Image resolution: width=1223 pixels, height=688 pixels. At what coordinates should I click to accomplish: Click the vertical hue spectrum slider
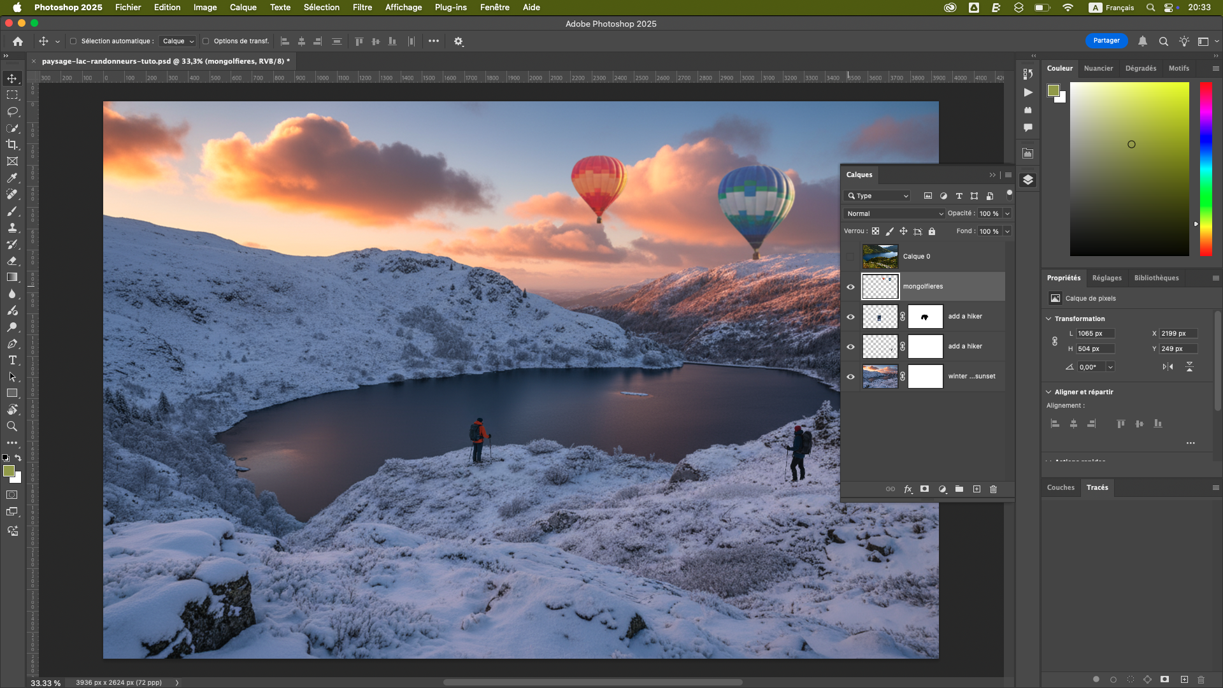pyautogui.click(x=1206, y=169)
